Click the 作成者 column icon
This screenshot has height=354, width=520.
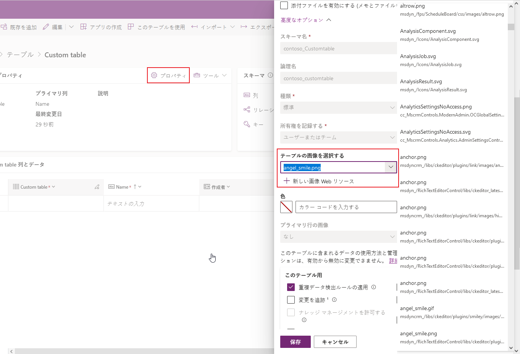(x=207, y=187)
